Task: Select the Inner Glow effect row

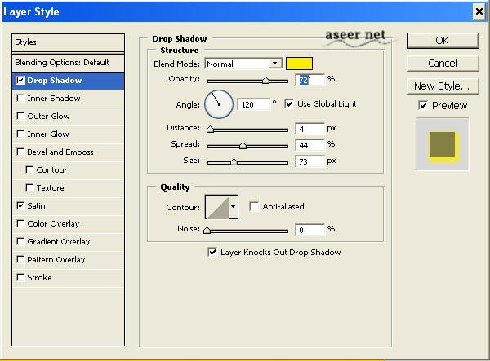Action: coord(68,134)
